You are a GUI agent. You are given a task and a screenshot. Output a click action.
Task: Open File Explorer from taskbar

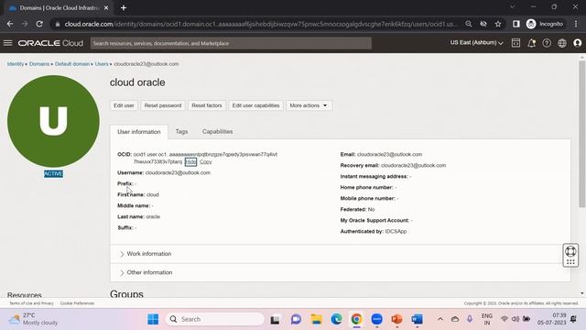coord(316,319)
